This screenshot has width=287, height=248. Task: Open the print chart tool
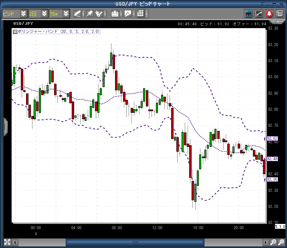(x=115, y=13)
